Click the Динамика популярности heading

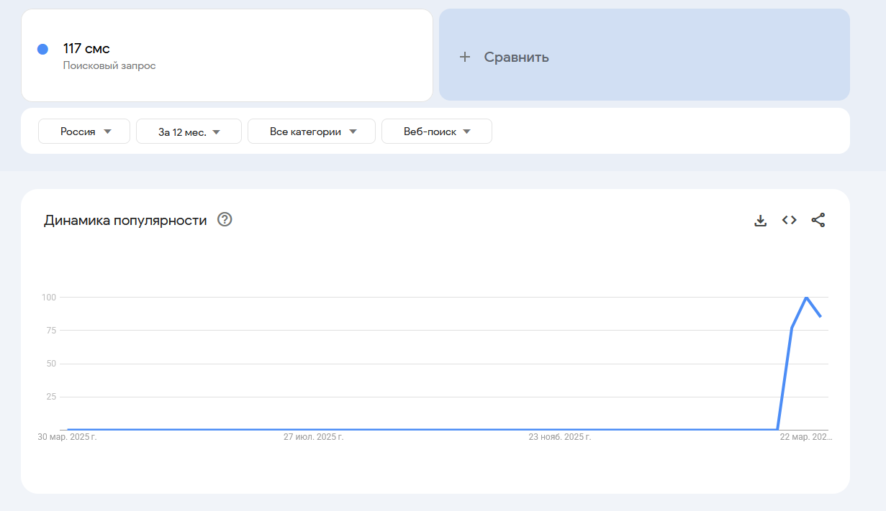coord(125,221)
